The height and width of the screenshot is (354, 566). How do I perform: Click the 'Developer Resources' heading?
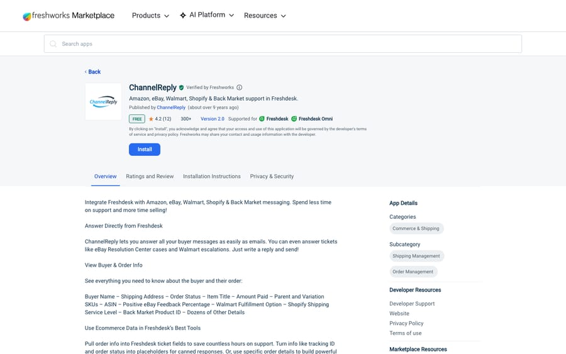[415, 290]
